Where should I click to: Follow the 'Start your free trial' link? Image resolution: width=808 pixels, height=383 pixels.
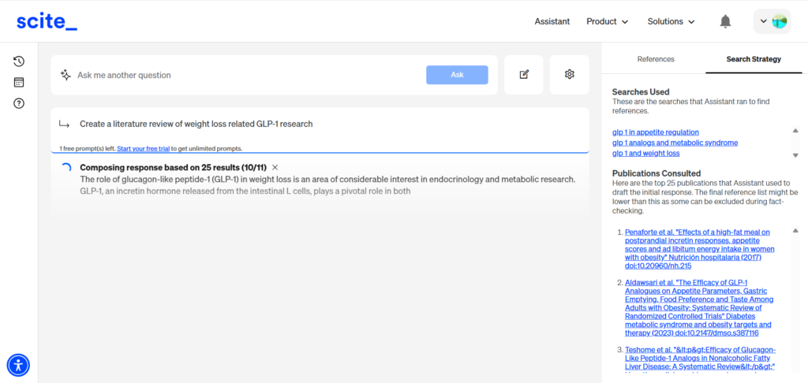[144, 148]
